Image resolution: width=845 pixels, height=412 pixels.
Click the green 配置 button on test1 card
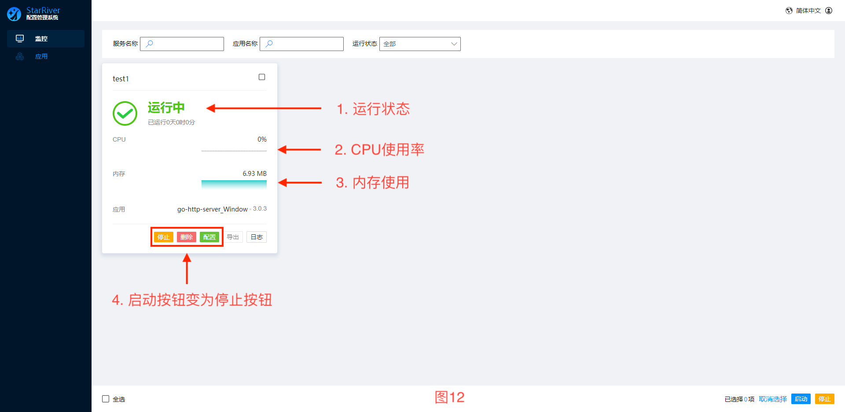pyautogui.click(x=209, y=237)
